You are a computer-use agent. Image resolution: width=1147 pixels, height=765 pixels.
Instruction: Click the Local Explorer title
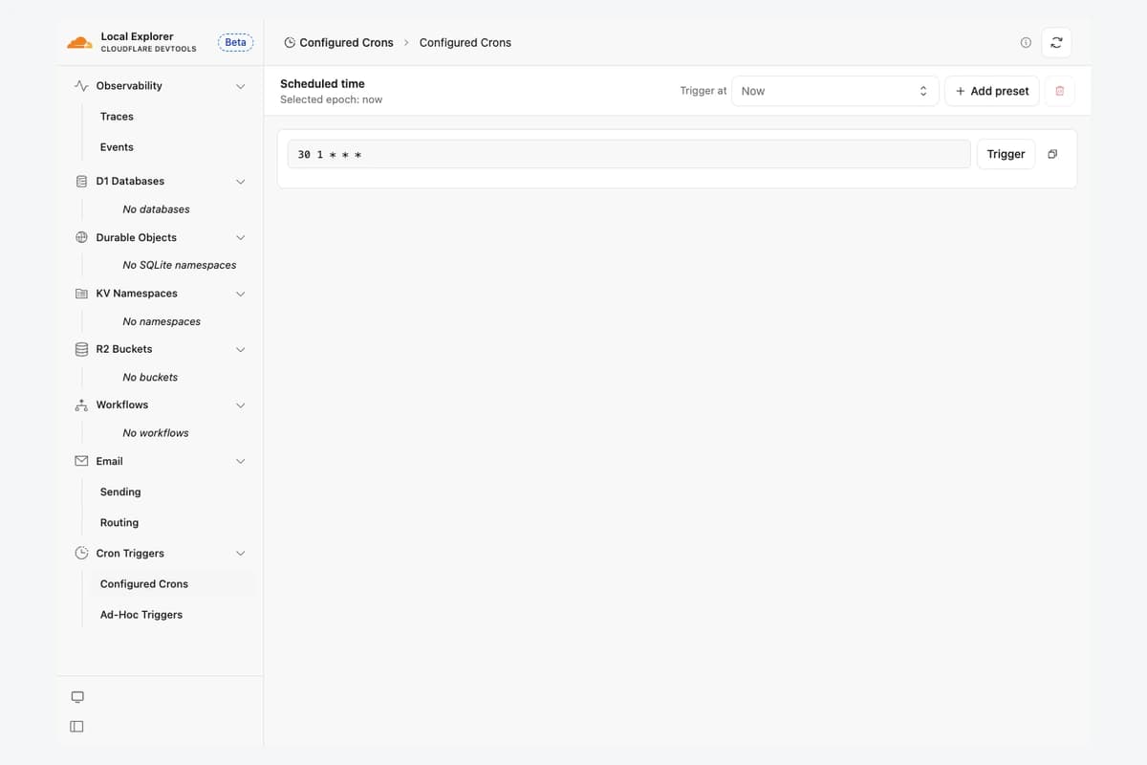137,36
